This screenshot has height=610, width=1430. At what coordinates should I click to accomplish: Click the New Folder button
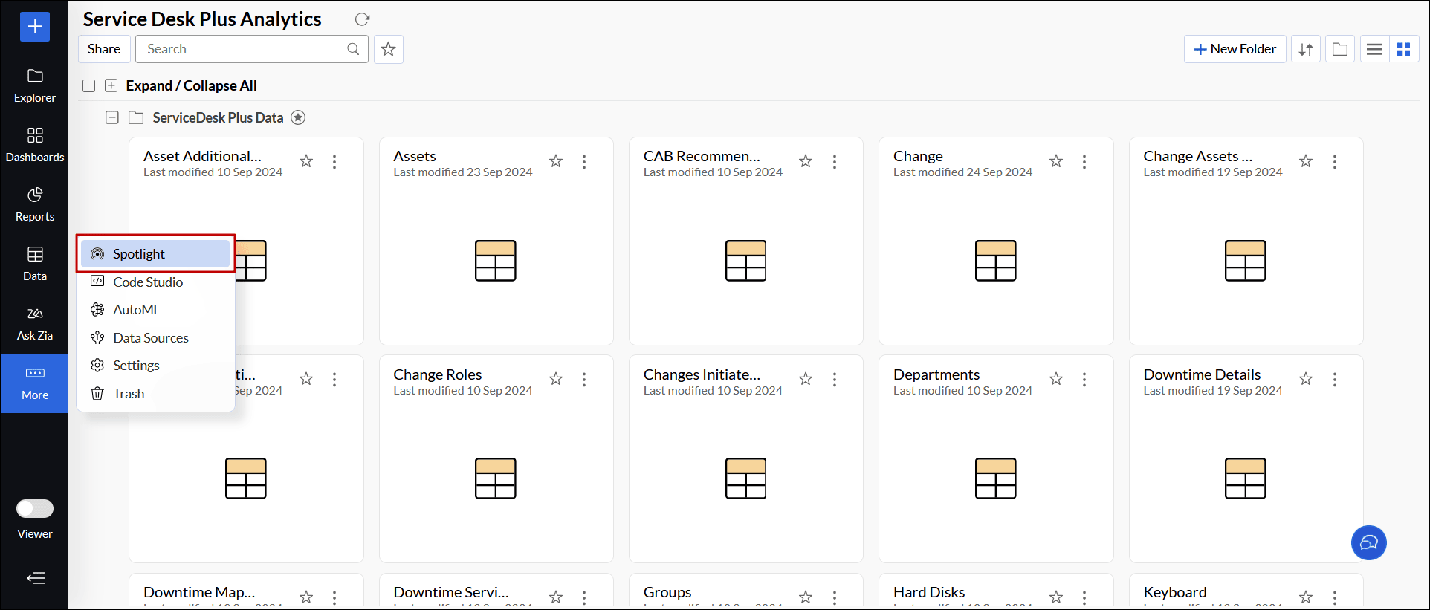pos(1235,49)
